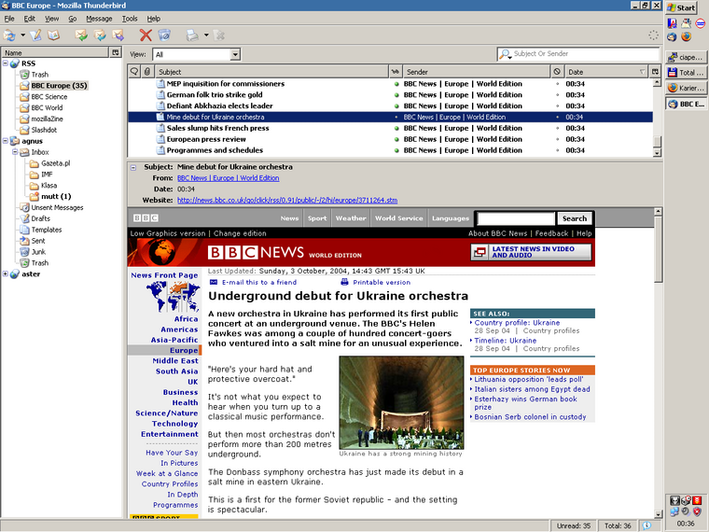Toggle read status of German folk trio message

(x=396, y=95)
